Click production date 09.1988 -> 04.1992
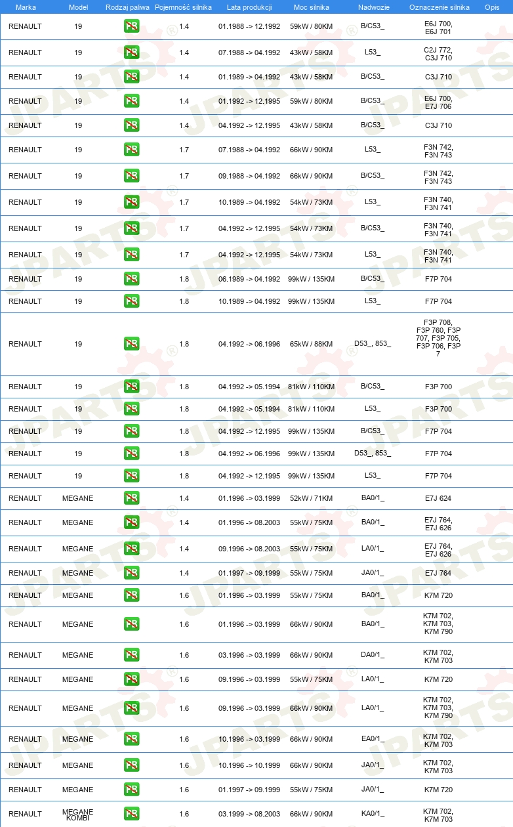The height and width of the screenshot is (827, 513). [x=249, y=176]
